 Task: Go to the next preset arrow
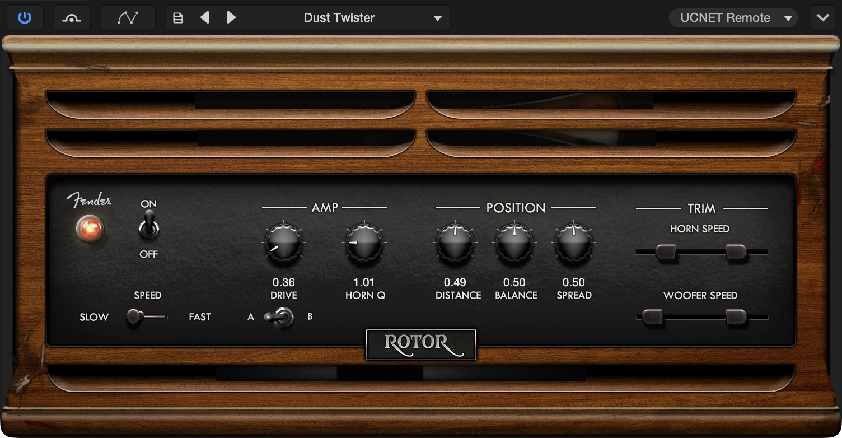[x=231, y=18]
